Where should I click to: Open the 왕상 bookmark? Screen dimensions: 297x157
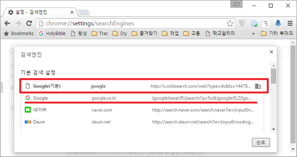(79, 34)
